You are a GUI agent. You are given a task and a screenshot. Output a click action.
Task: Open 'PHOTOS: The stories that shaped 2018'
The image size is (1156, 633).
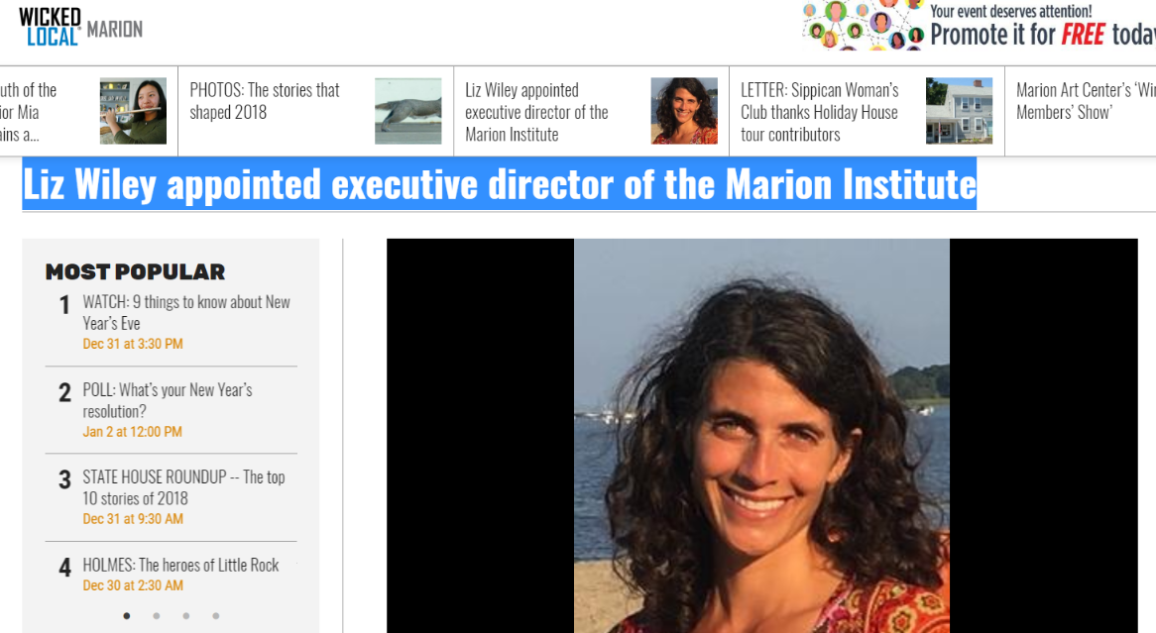(x=265, y=101)
